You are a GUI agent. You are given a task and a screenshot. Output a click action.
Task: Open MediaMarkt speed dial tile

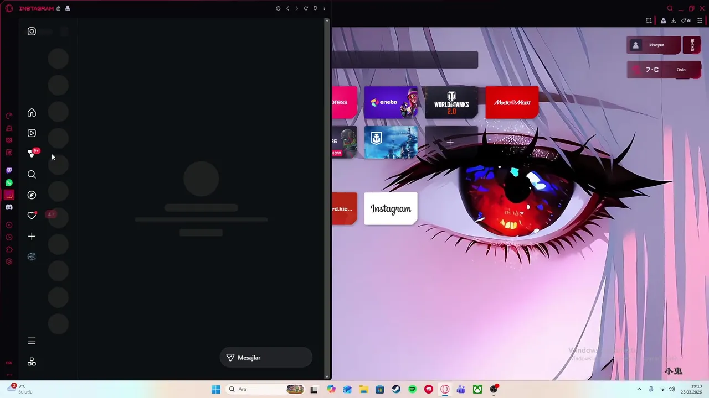(x=512, y=102)
